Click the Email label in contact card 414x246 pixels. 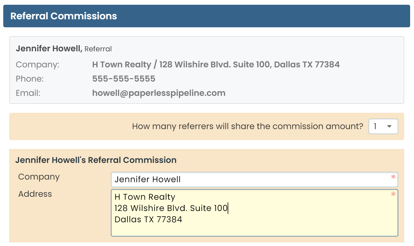click(28, 93)
